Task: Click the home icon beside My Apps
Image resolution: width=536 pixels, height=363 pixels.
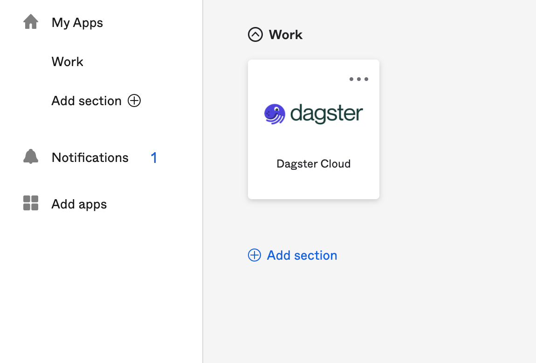Action: click(30, 21)
